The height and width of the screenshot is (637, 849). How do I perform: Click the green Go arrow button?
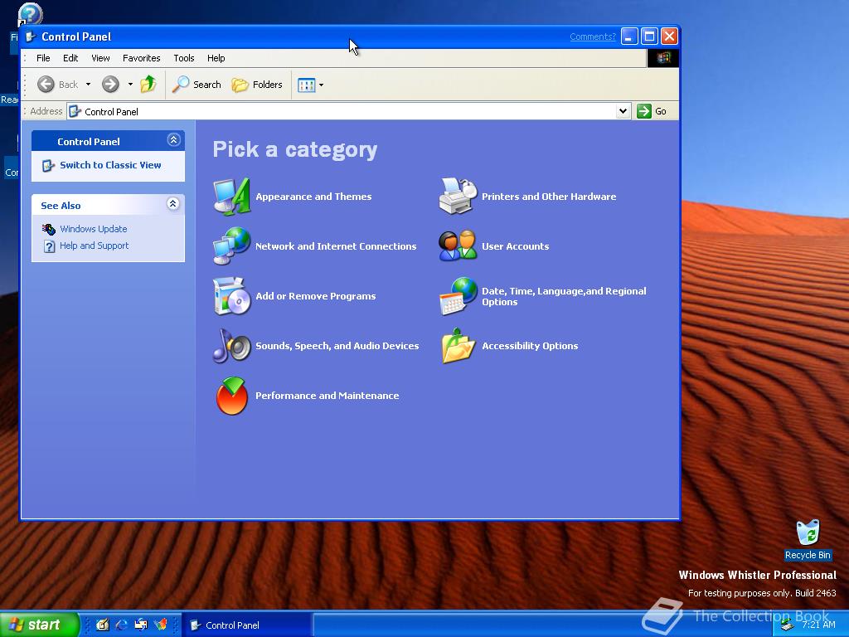643,111
